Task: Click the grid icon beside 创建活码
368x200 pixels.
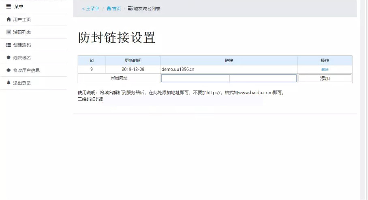Action: pos(9,45)
